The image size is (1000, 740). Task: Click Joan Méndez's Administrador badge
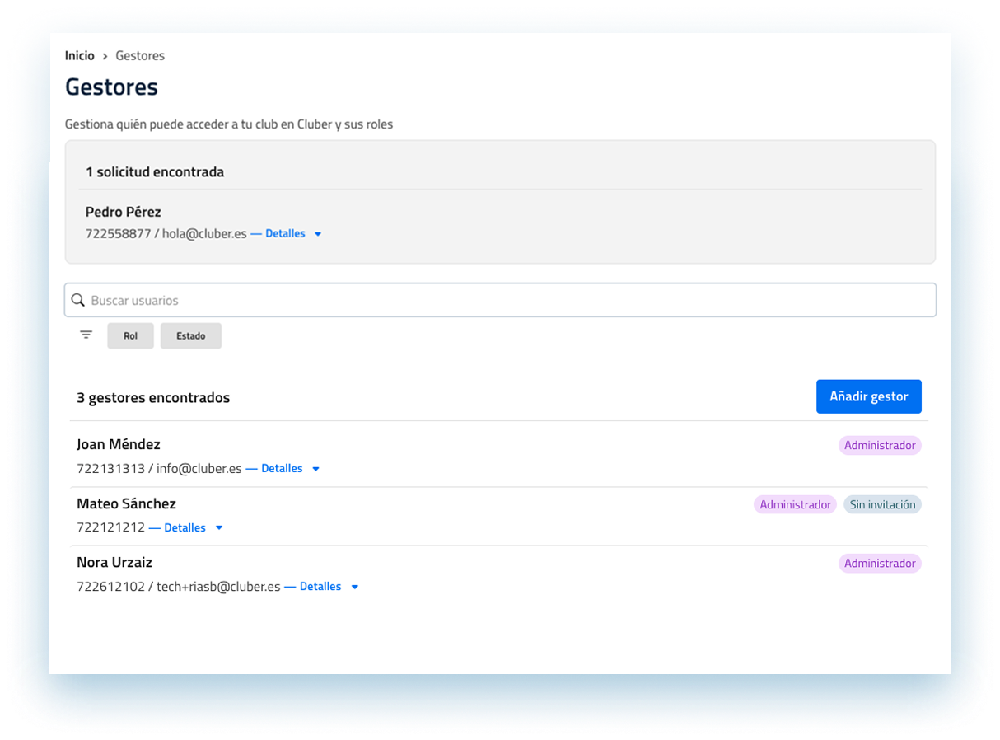click(x=880, y=446)
